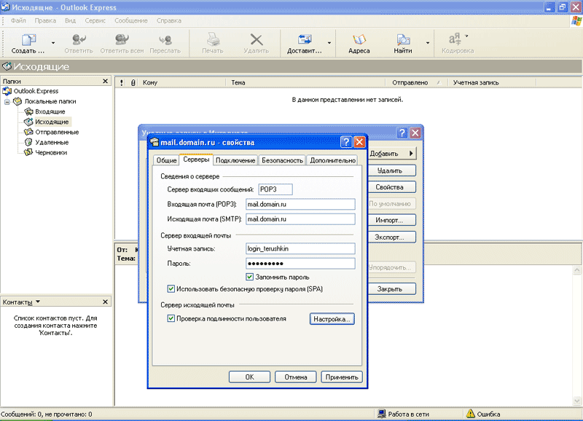The width and height of the screenshot is (583, 421).
Task: Click the Find (Найти) toolbar icon
Action: click(403, 39)
